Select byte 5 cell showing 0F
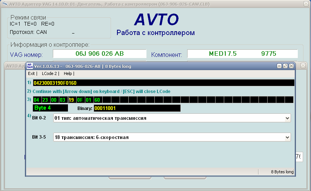The image size is (311, 191). click(80, 100)
